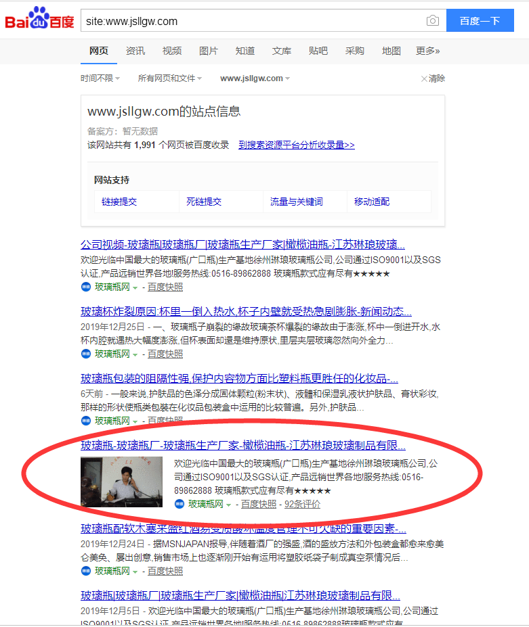The width and height of the screenshot is (529, 627).
Task: Click 玻璃瓶网 site icon under 玻璃瓶包装 result
Action: pyautogui.click(x=86, y=421)
